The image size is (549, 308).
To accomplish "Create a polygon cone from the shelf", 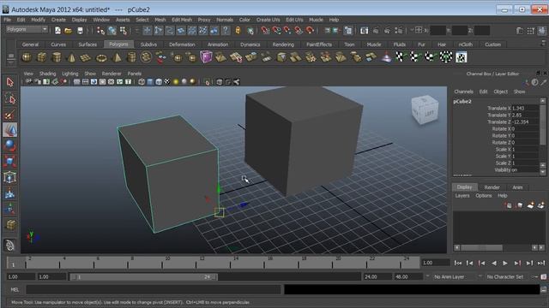I will [71, 57].
